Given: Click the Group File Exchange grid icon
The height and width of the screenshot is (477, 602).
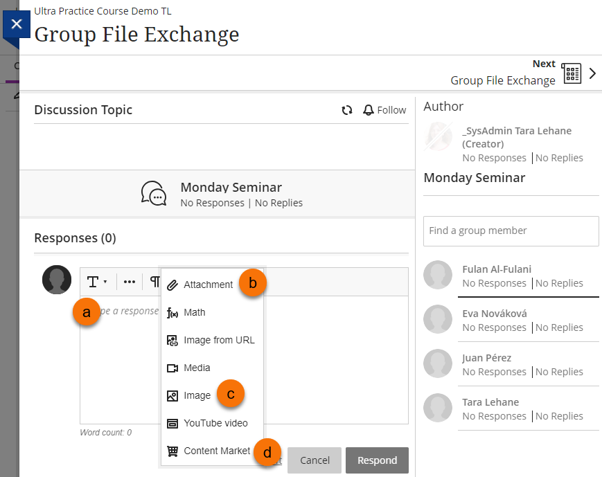Looking at the screenshot, I should pyautogui.click(x=572, y=73).
